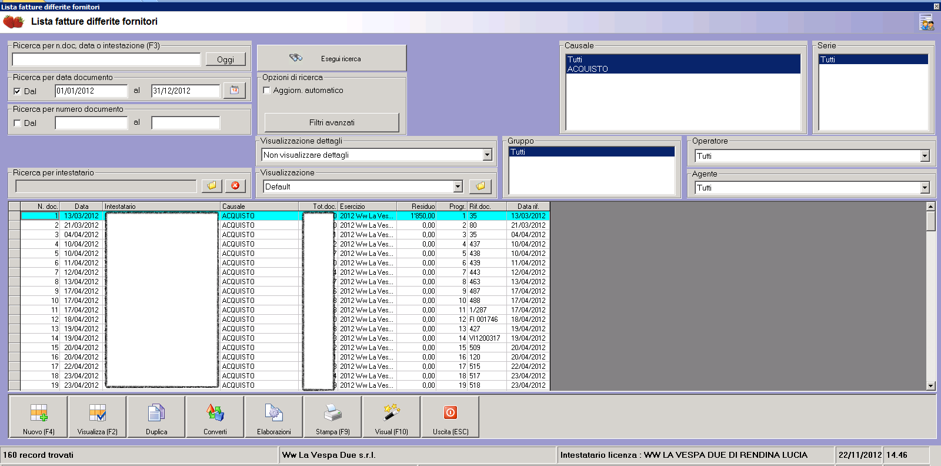The image size is (941, 466).
Task: Click the Visual (F10) wand icon
Action: click(x=392, y=417)
